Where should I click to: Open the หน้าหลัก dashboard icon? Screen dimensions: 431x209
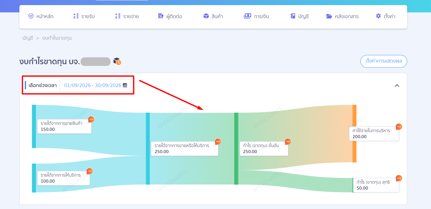point(31,16)
